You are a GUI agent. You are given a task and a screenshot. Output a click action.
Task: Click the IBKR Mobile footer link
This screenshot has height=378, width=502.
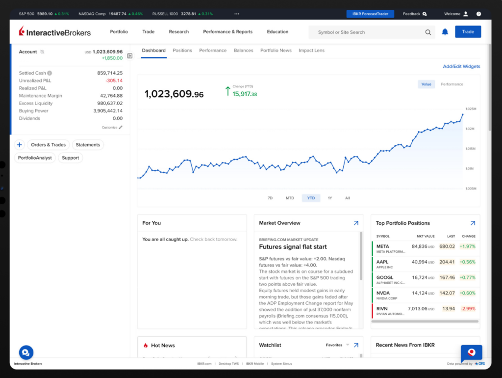click(x=255, y=364)
